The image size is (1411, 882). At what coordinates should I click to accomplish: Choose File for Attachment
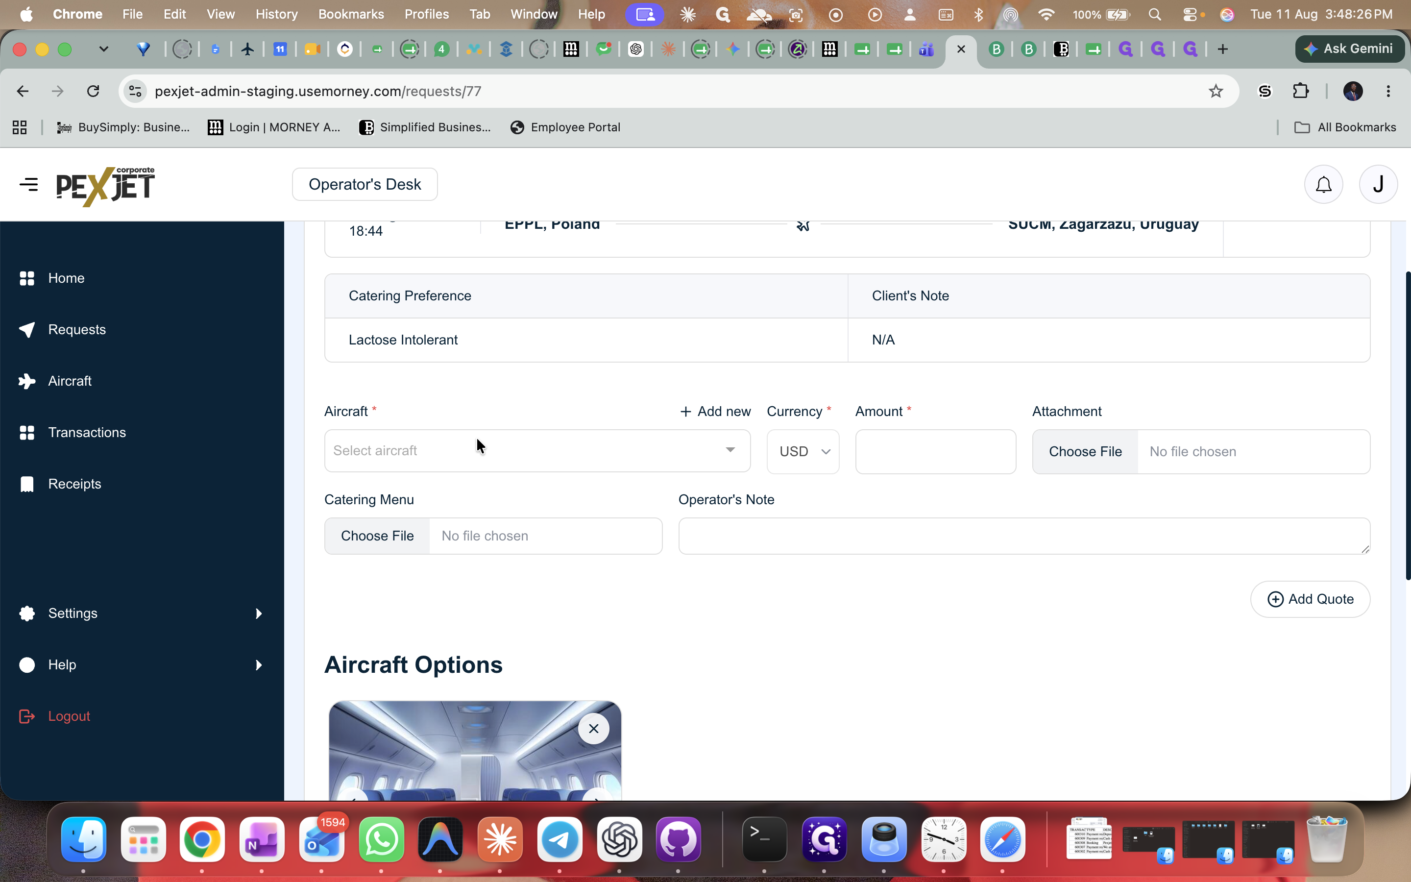click(x=1085, y=451)
